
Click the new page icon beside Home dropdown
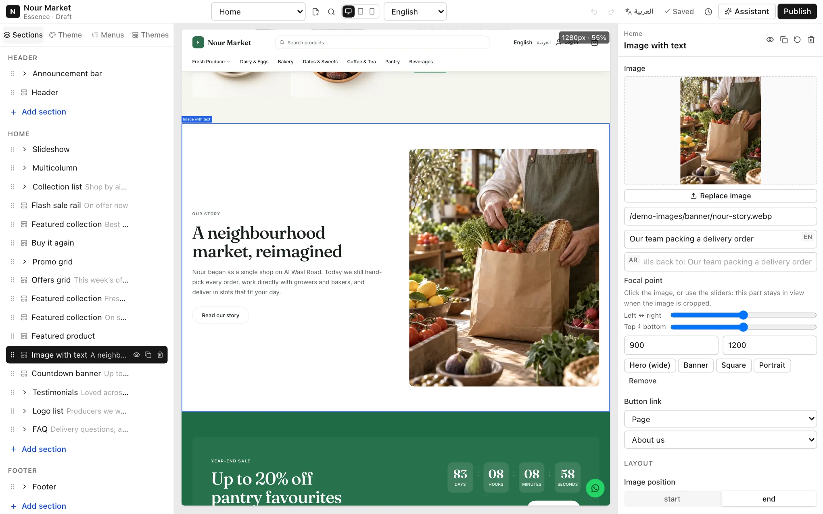coord(315,12)
